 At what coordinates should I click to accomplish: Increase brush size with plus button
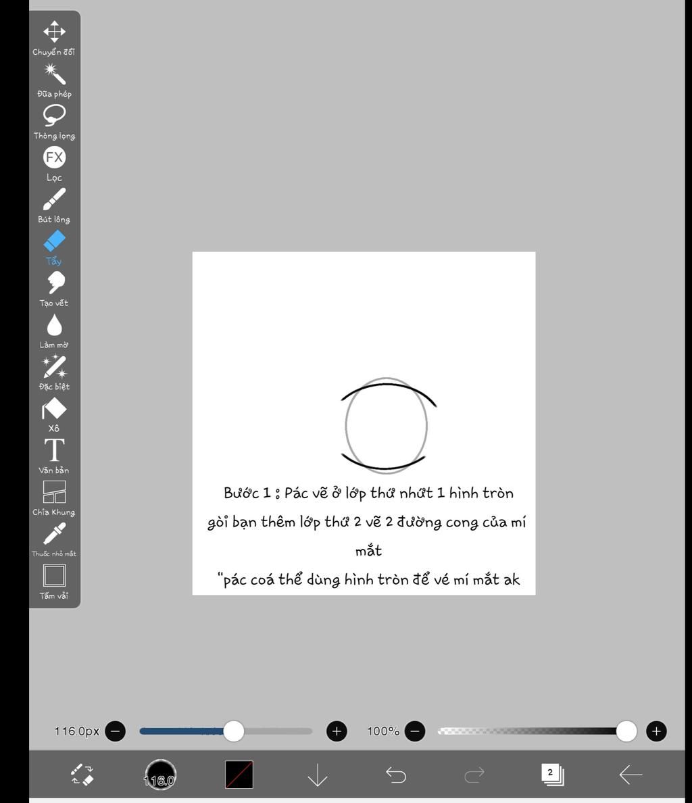click(x=337, y=731)
